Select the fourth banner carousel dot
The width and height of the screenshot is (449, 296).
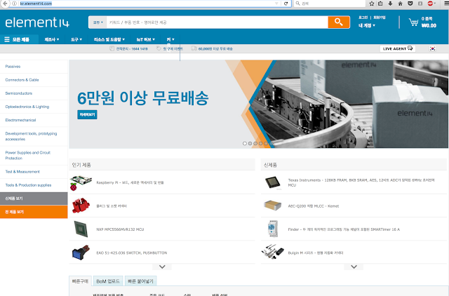click(260, 143)
